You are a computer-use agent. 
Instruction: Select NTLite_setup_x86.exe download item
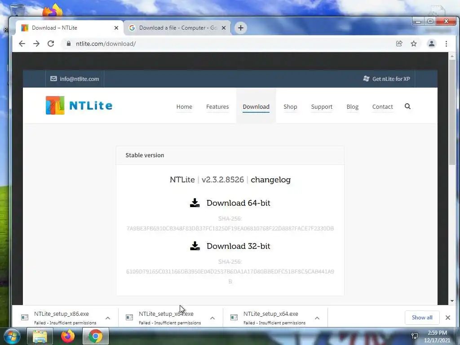pyautogui.click(x=65, y=318)
